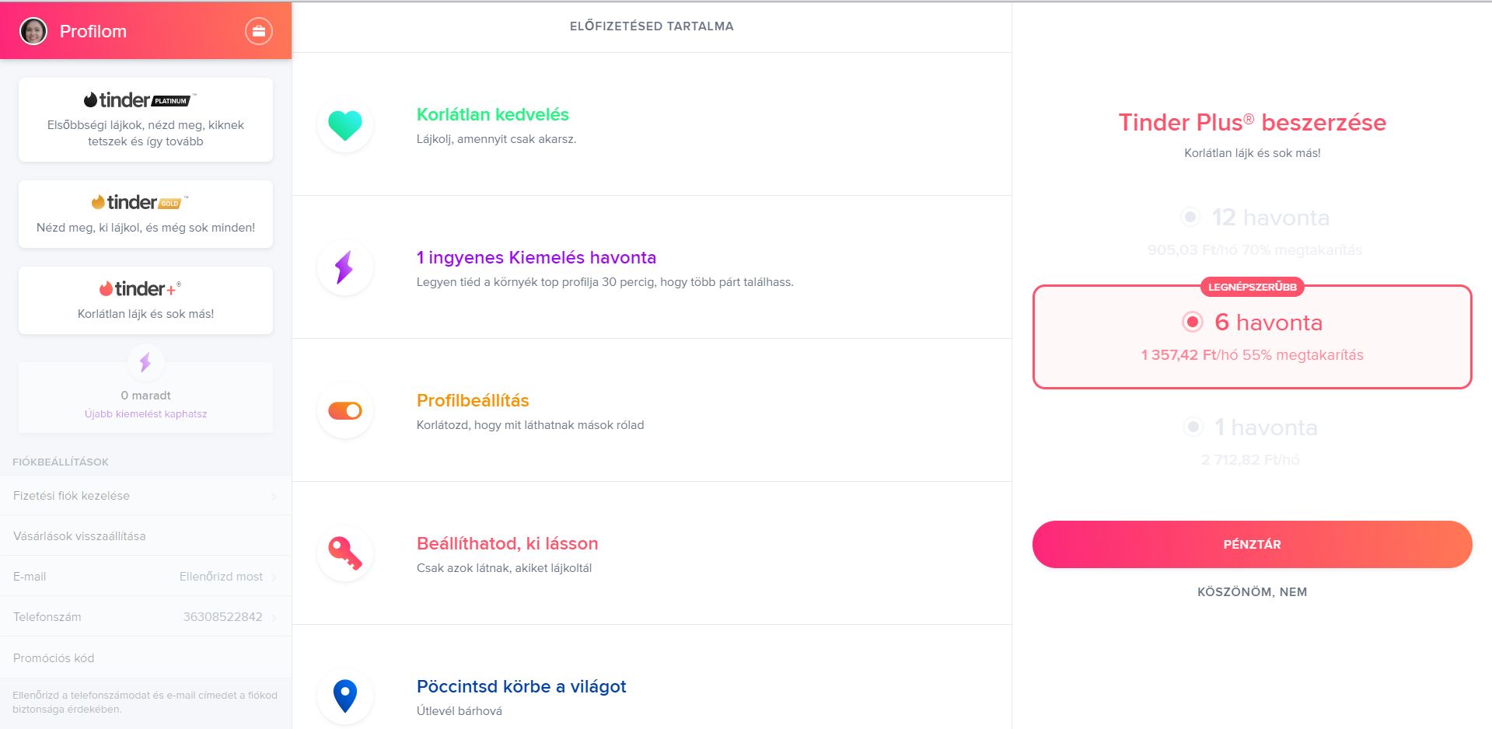Expand the E-mail row arrow
Image resolution: width=1492 pixels, height=729 pixels.
pos(274,577)
